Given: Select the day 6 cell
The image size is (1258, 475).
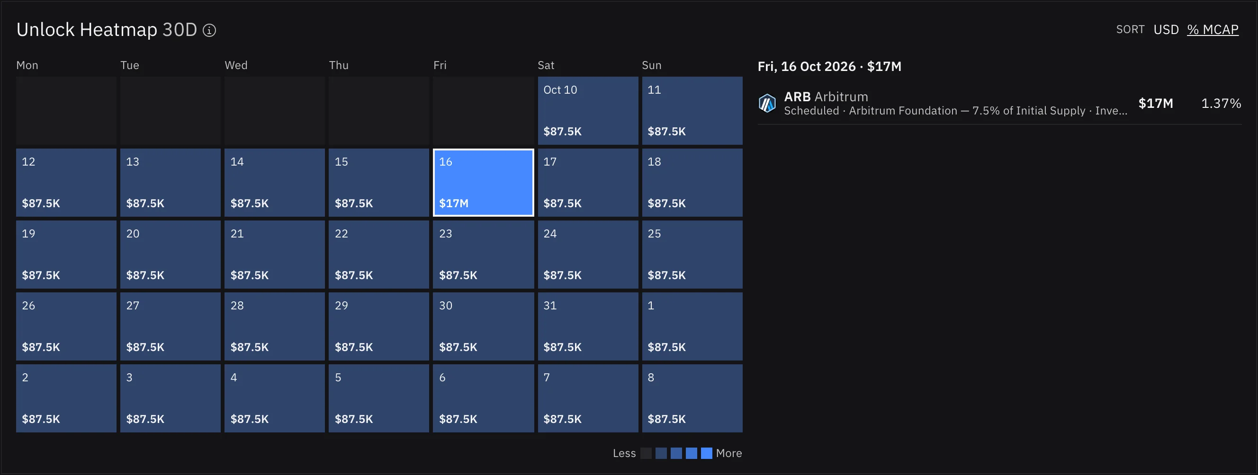Looking at the screenshot, I should [484, 398].
